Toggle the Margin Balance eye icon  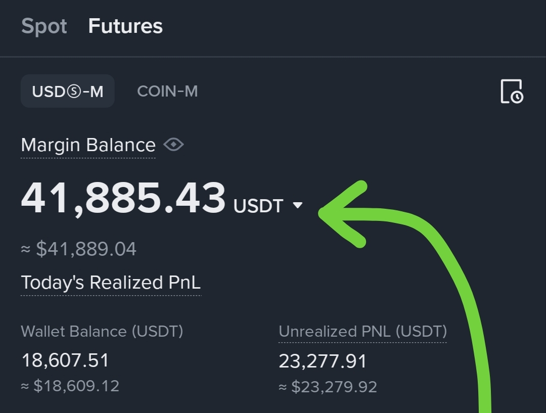[173, 145]
